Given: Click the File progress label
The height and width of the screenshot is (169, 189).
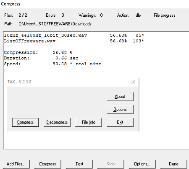Looking at the screenshot, I should [165, 15].
